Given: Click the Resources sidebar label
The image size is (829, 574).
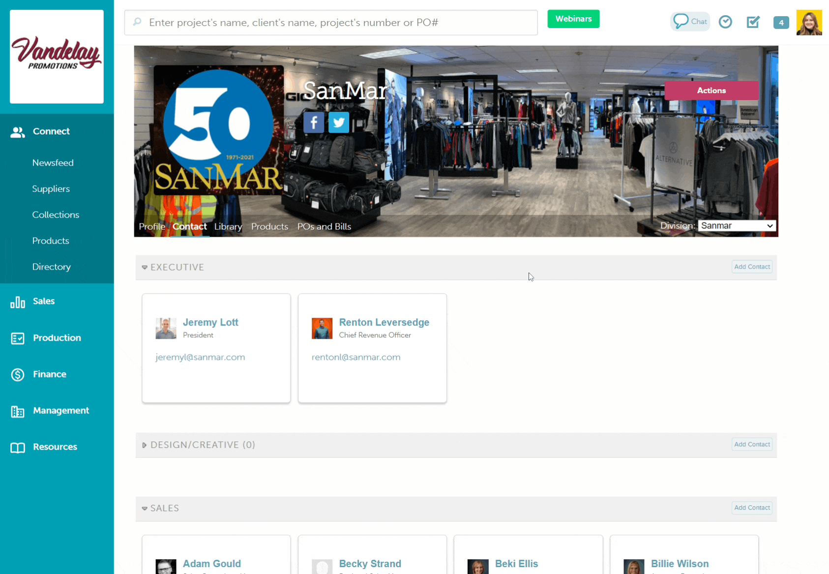Looking at the screenshot, I should tap(55, 447).
